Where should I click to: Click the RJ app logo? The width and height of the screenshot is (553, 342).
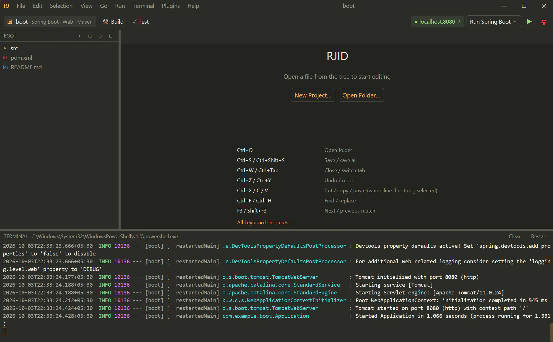tap(6, 6)
